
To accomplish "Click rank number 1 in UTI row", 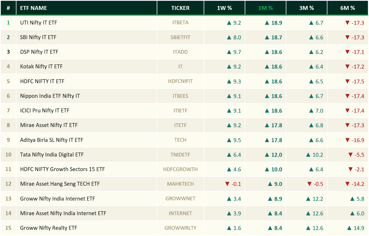I will [8, 23].
